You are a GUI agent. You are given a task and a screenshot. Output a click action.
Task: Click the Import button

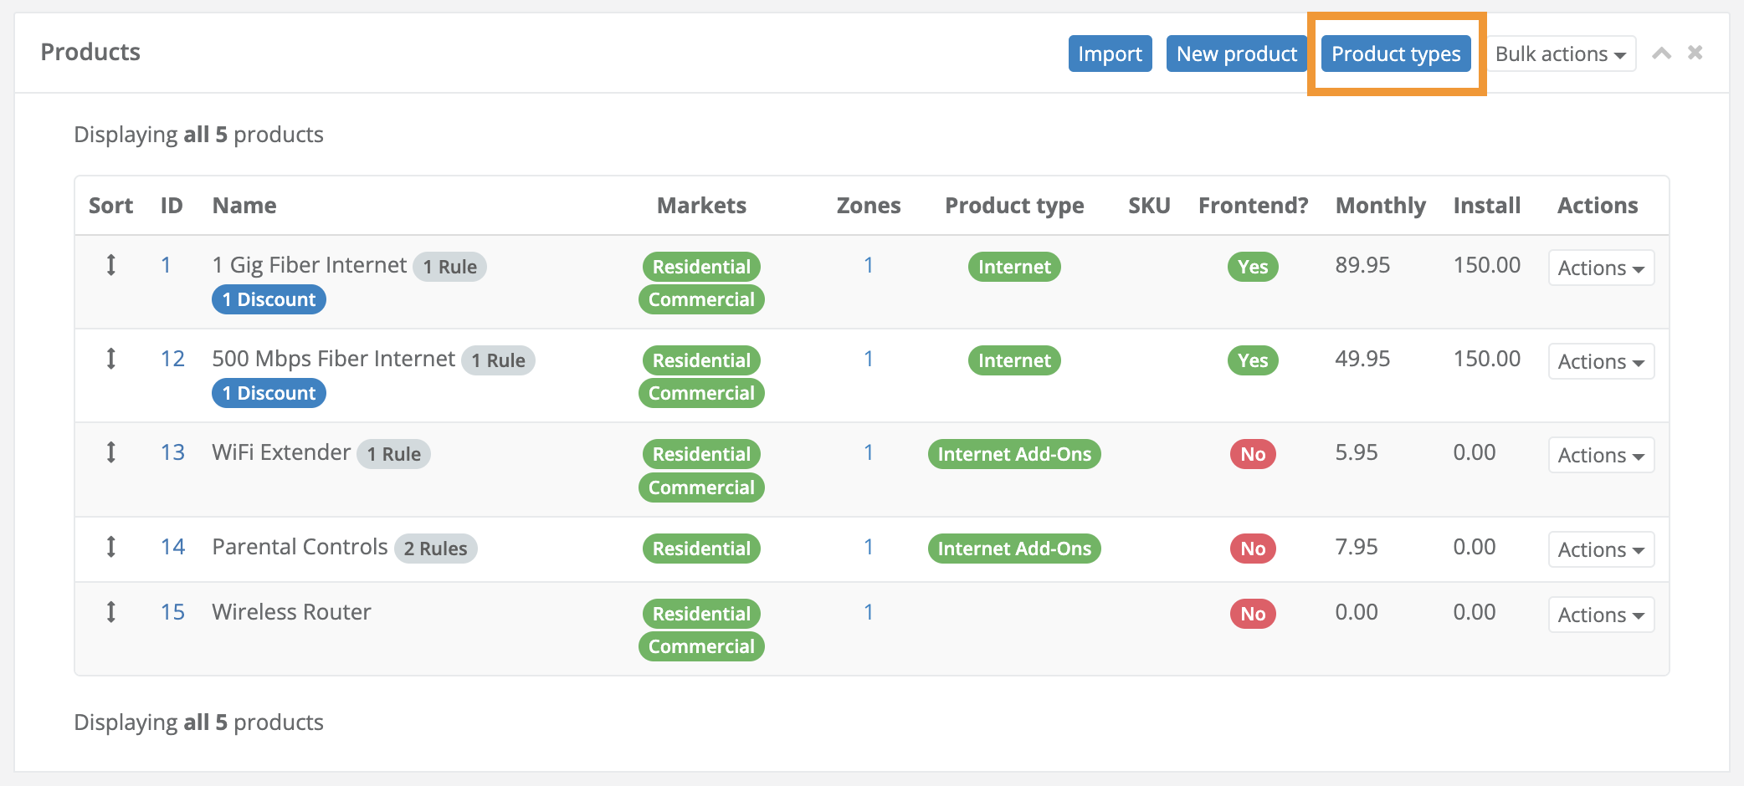pos(1110,54)
